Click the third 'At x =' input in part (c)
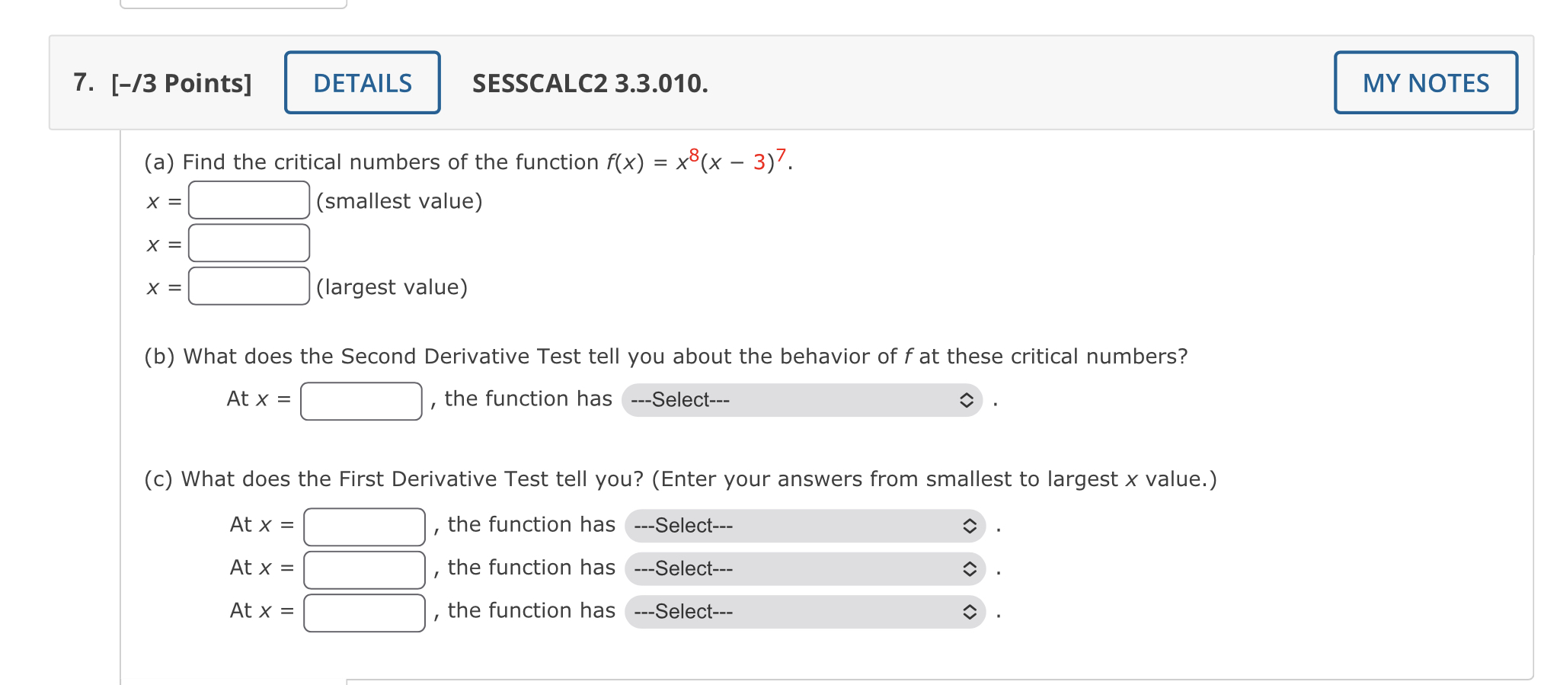The image size is (1560, 685). click(364, 611)
